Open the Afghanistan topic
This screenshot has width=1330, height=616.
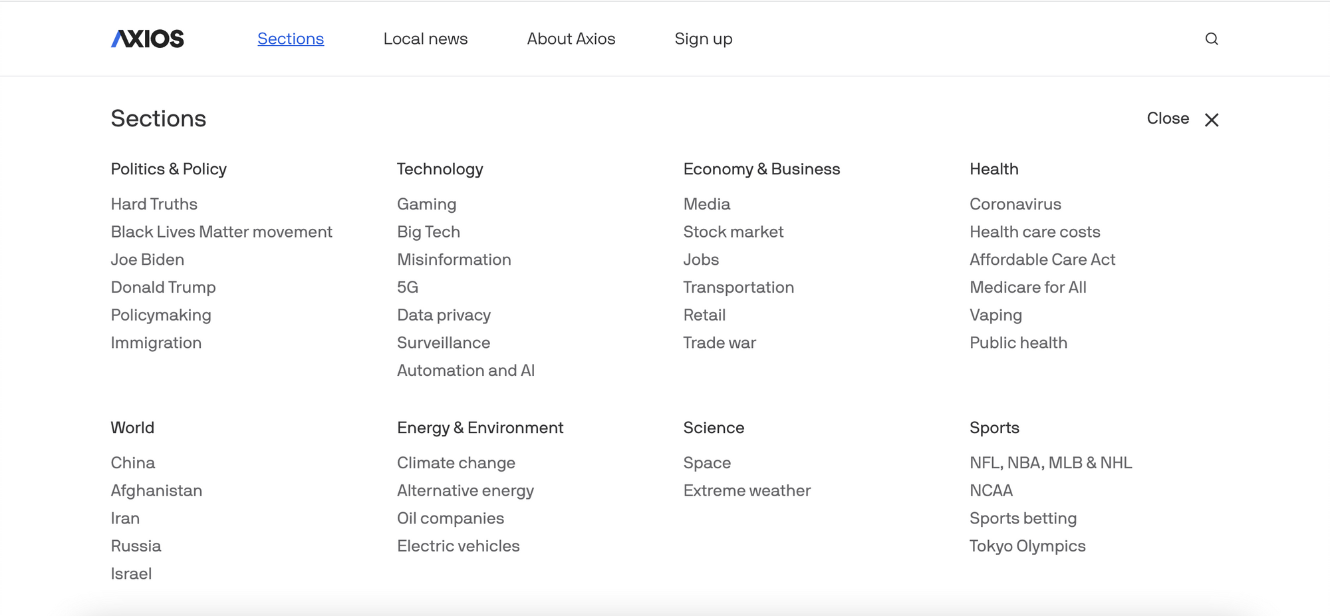[157, 491]
